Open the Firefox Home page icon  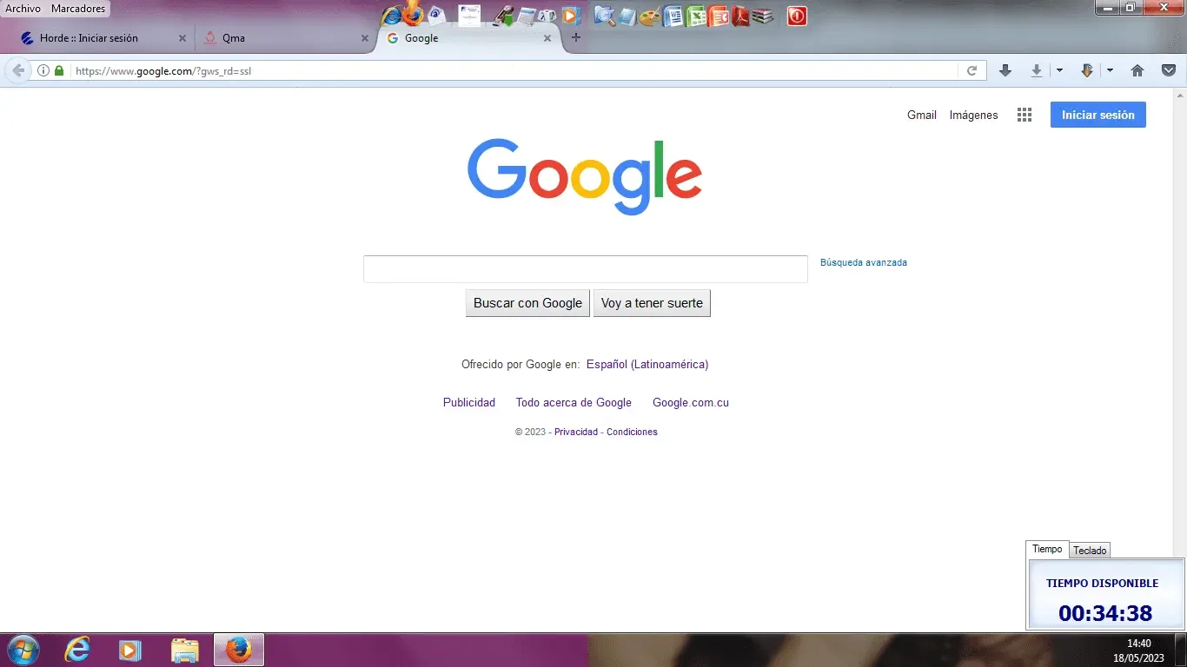tap(1137, 71)
